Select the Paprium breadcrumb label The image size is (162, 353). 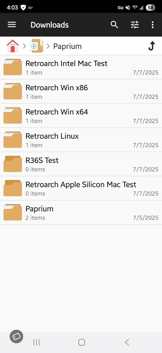point(67,46)
